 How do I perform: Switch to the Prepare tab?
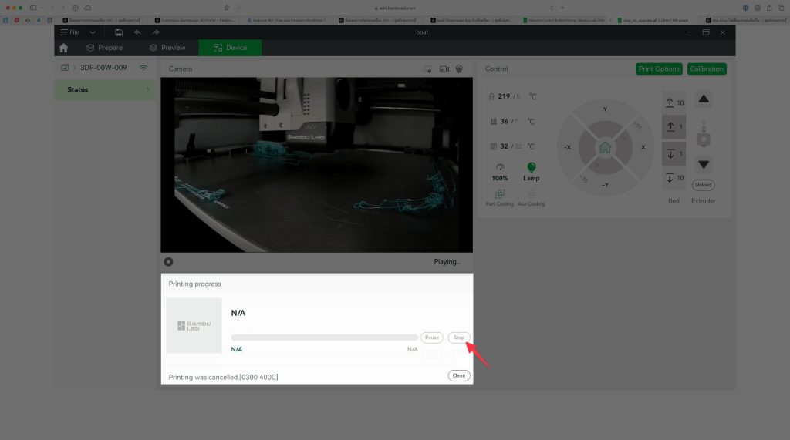[103, 48]
